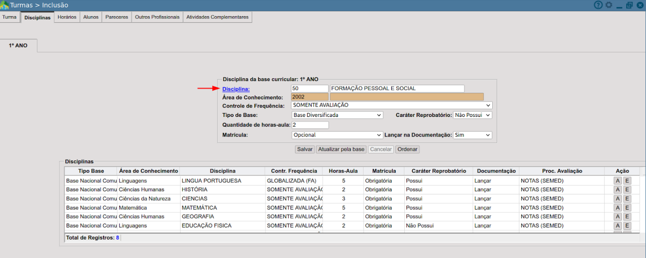Open the Controle de Frequência dropdown
Image resolution: width=646 pixels, height=258 pixels.
click(x=391, y=105)
